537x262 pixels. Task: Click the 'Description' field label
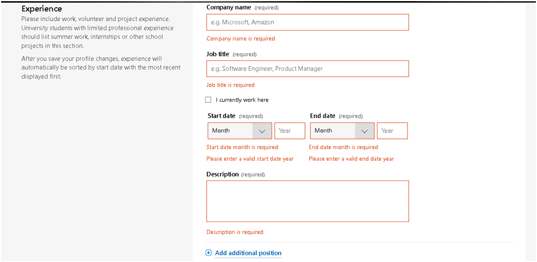point(223,174)
